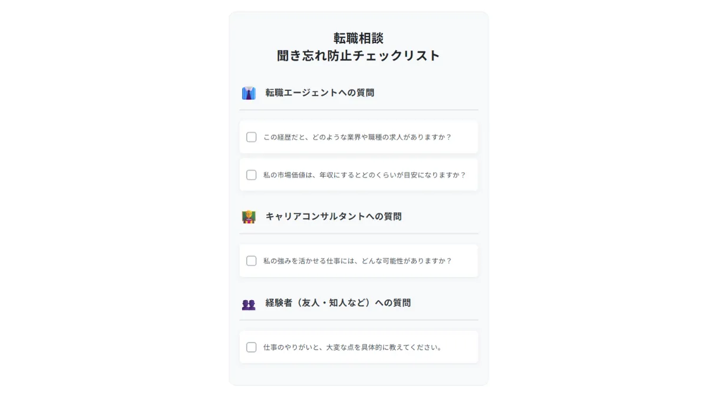The height and width of the screenshot is (395, 707).
Task: Click the first question card under 転職エージェント
Action: click(x=358, y=137)
